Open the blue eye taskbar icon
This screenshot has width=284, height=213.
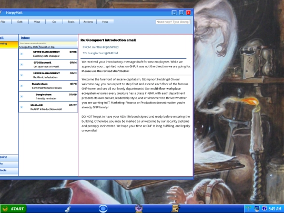click(103, 209)
